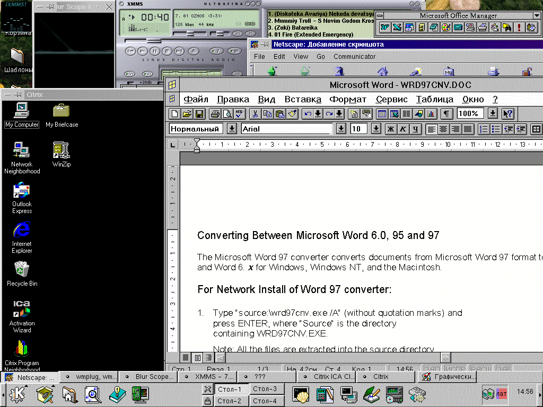Open WinZip in the Citrix window
Viewport: 543px width, 407px height.
pos(62,155)
